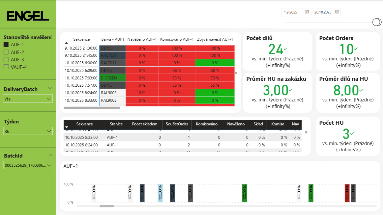Image resolution: width=383 pixels, height=215 pixels.
Task: Sort by Komisováno AUF-1 column header
Action: coord(177,39)
